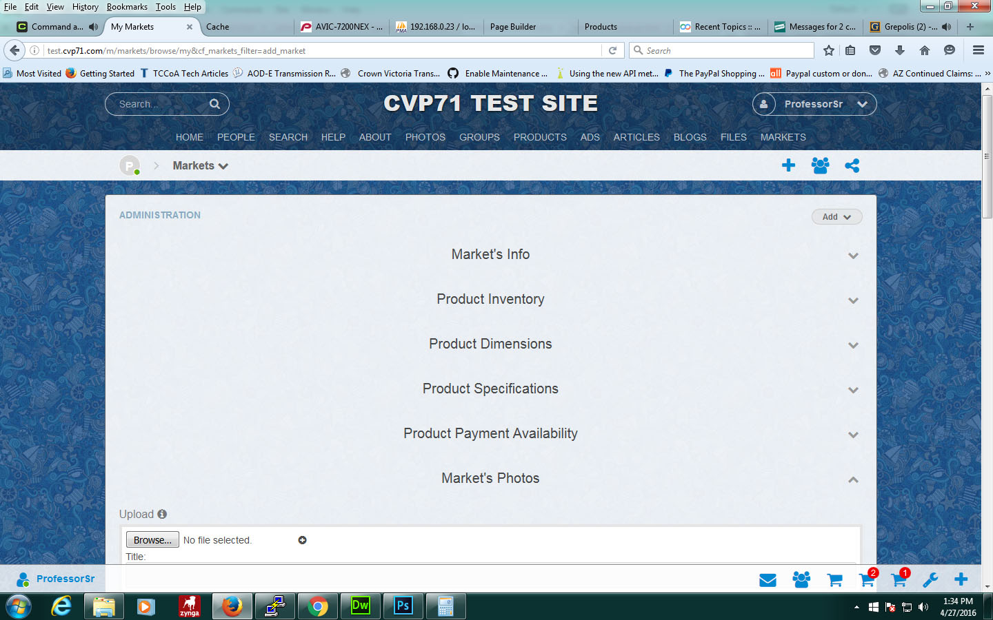Click the chat bubble icon in Firefox toolbar

click(x=950, y=50)
